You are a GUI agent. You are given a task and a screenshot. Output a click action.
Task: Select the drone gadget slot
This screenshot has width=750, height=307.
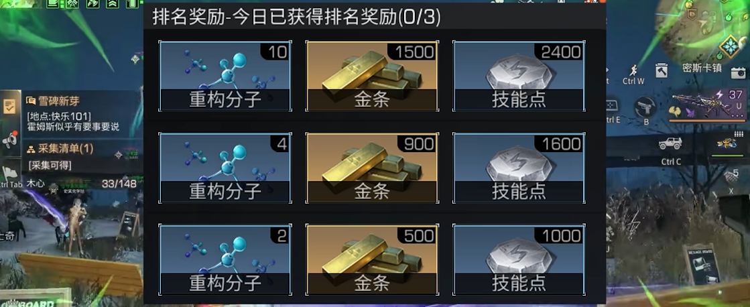(x=726, y=144)
